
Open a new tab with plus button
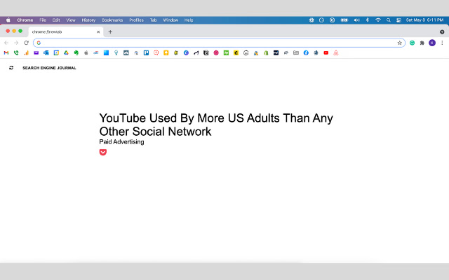110,31
